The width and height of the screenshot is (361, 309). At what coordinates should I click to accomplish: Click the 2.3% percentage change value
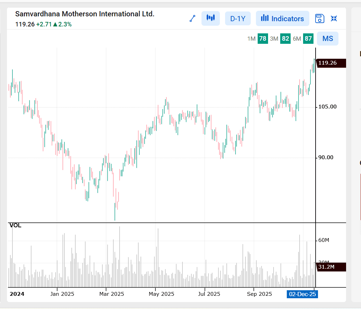tap(65, 24)
